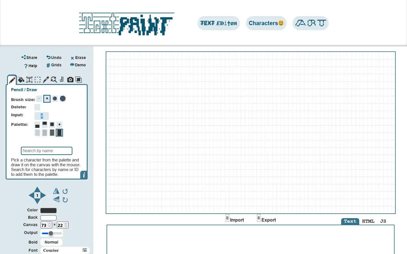This screenshot has height=254, width=407.
Task: Click the Share button
Action: click(29, 58)
